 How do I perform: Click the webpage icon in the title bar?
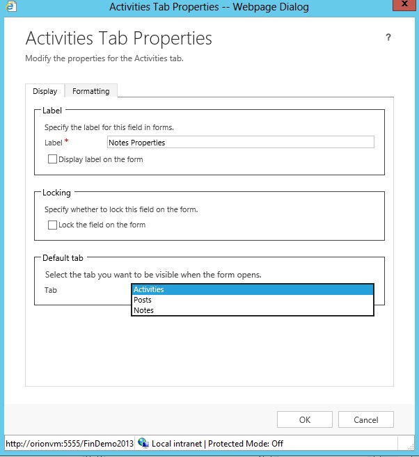click(x=11, y=6)
